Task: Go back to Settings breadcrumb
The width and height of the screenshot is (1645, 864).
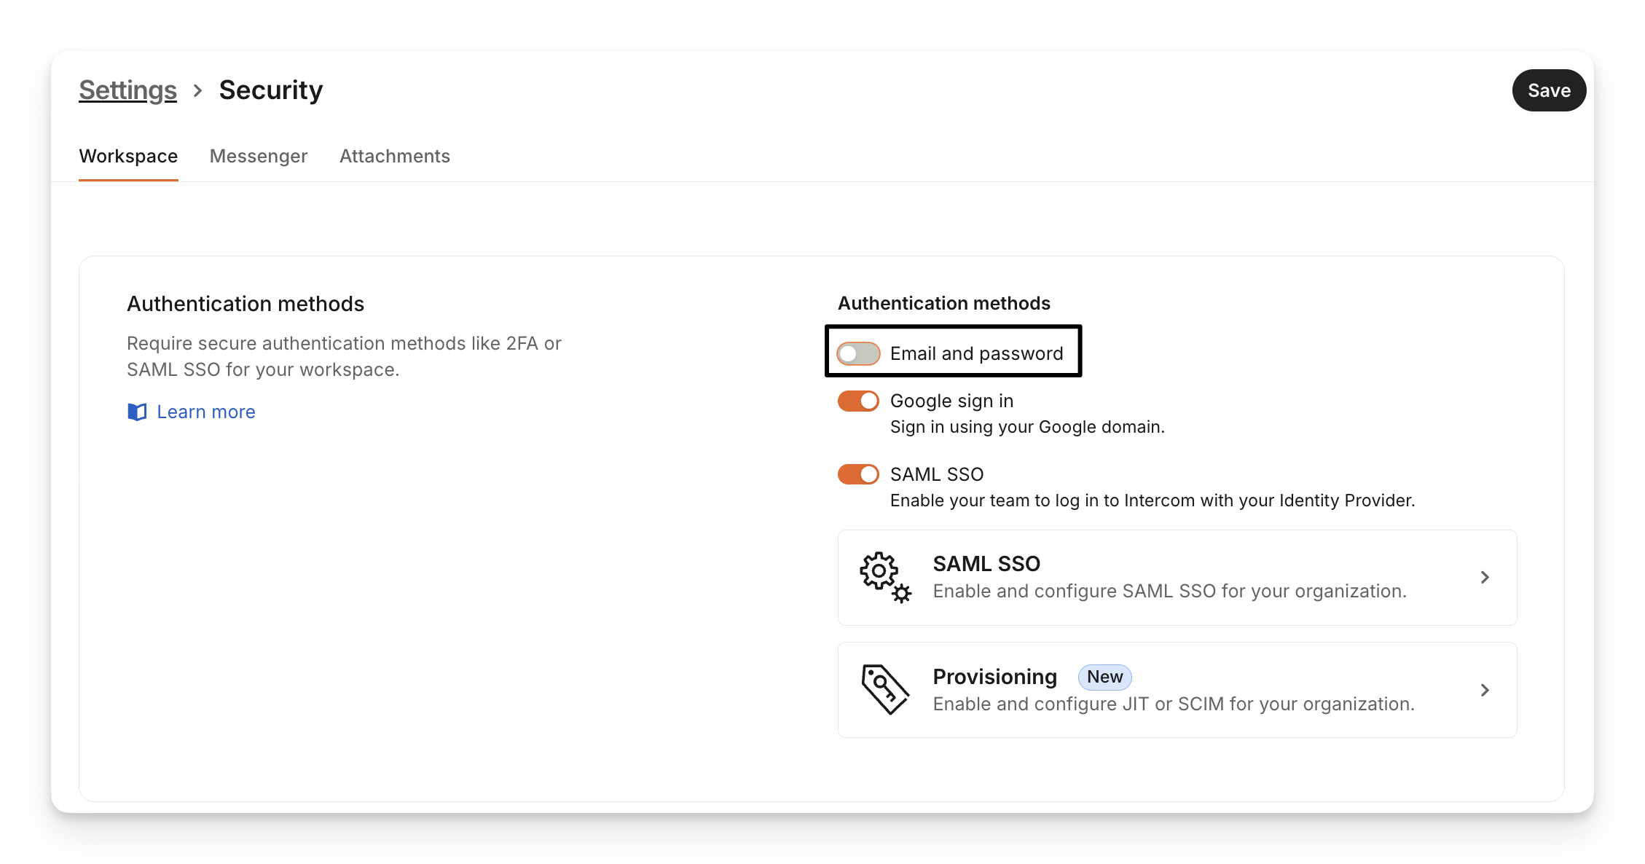Action: click(x=127, y=90)
